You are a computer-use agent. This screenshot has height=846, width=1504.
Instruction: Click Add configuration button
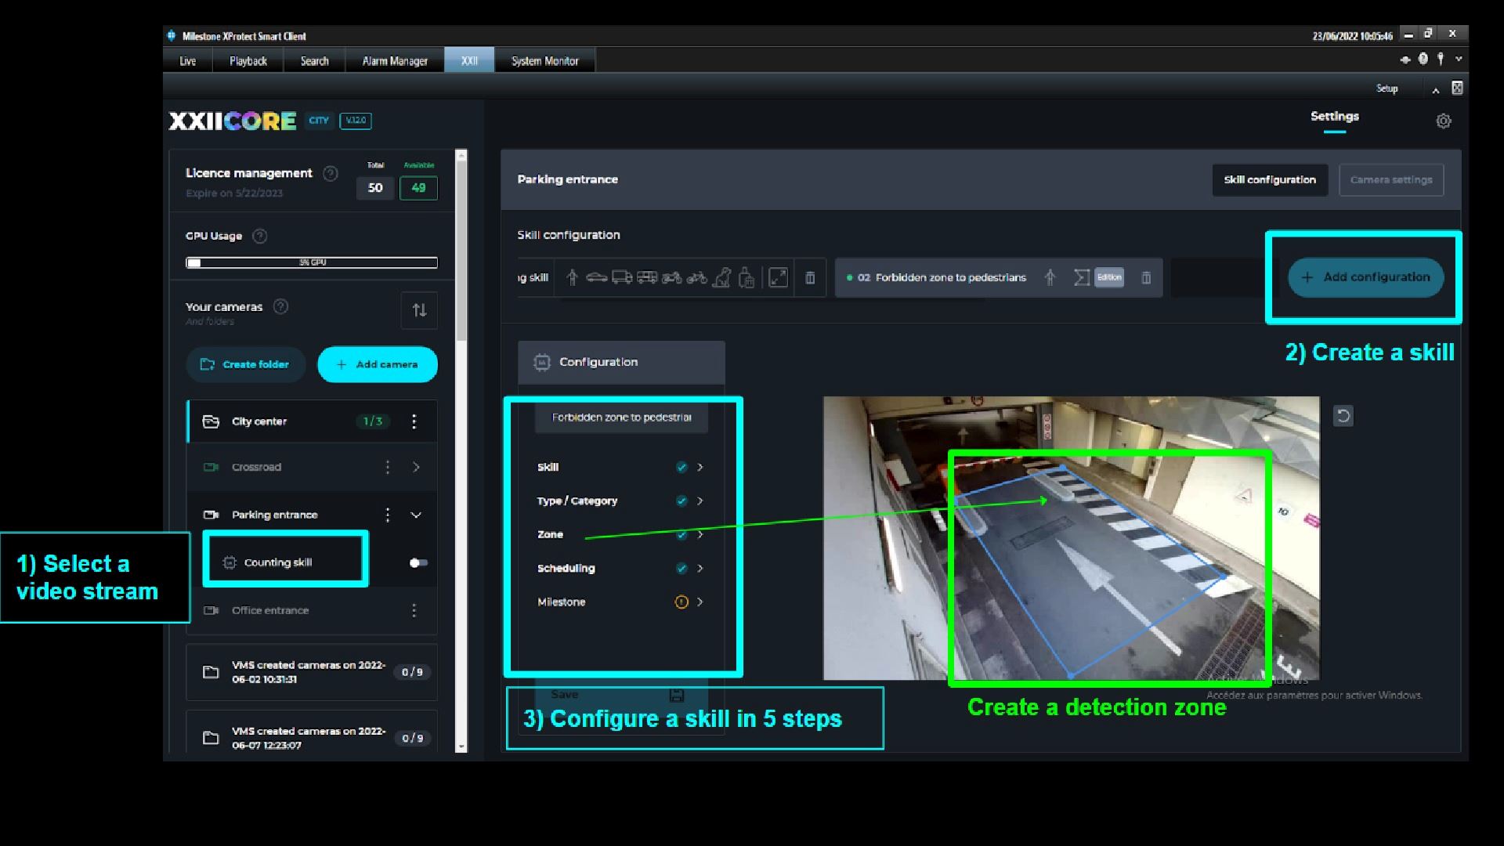[1366, 277]
